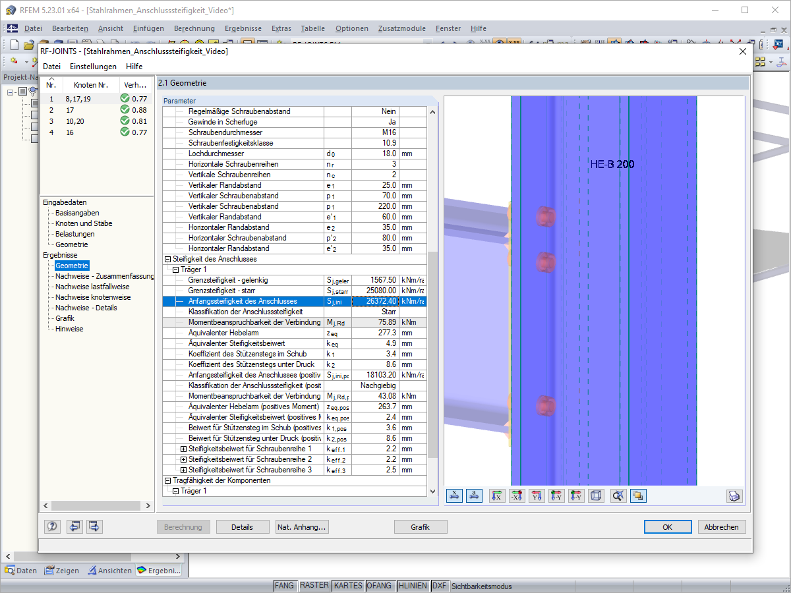Click green checkmark for node 8,17,19
Viewport: 791px width, 593px height.
click(x=125, y=98)
